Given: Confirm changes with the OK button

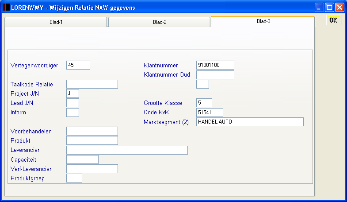Looking at the screenshot, I should coord(334,20).
